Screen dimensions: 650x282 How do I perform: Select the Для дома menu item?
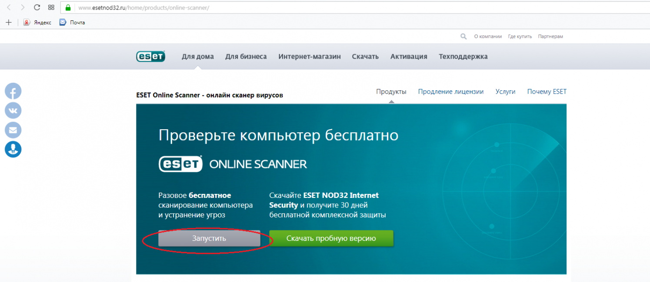(x=198, y=56)
